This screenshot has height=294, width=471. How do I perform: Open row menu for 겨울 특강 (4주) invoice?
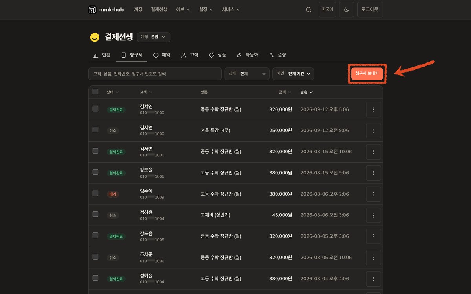point(373,131)
